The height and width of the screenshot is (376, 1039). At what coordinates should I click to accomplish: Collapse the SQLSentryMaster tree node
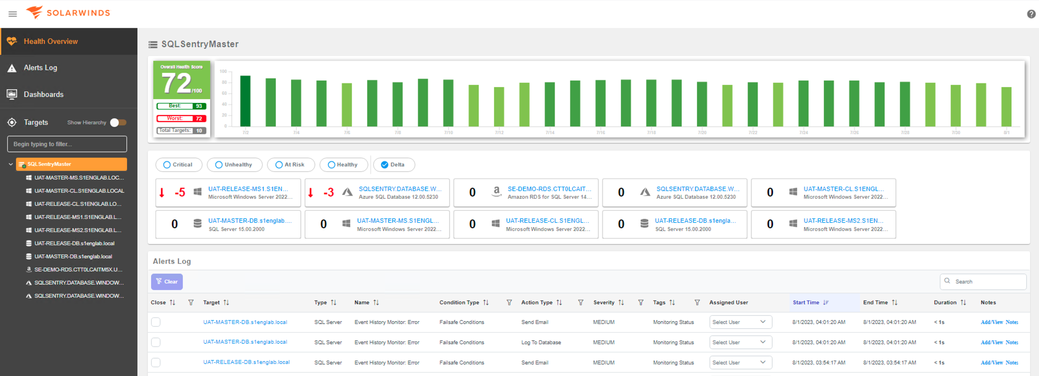pos(10,164)
